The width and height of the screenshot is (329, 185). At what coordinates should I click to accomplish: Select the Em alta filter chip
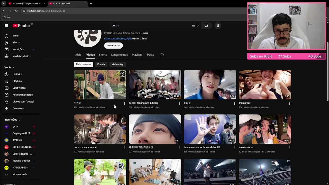[x=101, y=64]
